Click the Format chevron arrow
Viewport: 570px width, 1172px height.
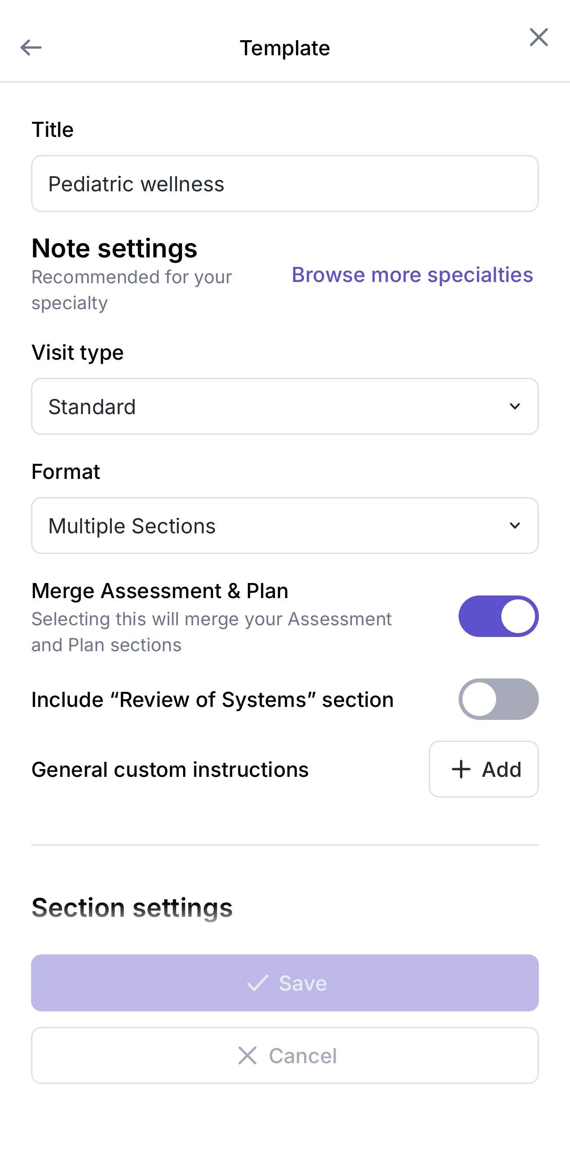(514, 526)
